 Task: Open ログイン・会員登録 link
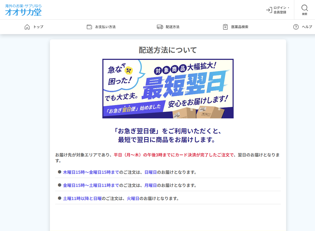tap(278, 10)
